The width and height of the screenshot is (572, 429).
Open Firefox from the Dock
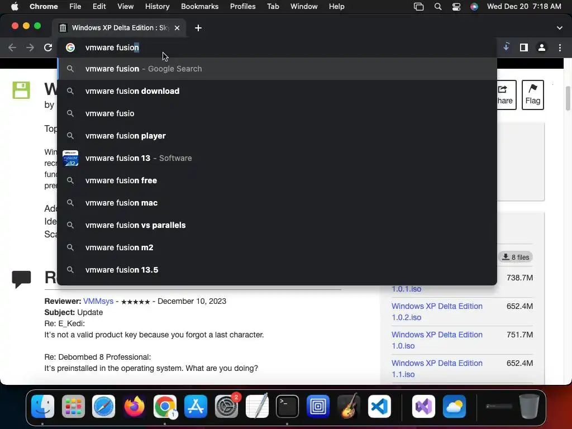pos(134,406)
